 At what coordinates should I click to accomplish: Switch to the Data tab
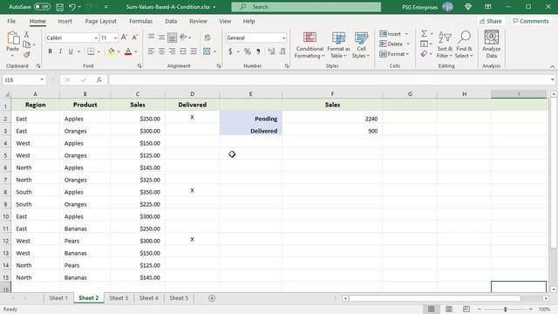171,21
